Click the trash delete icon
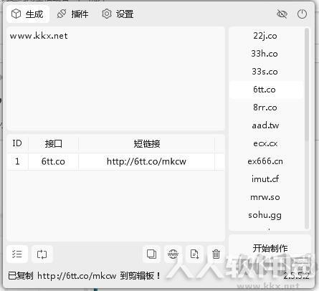Viewport: 319px width, 291px height. click(216, 254)
